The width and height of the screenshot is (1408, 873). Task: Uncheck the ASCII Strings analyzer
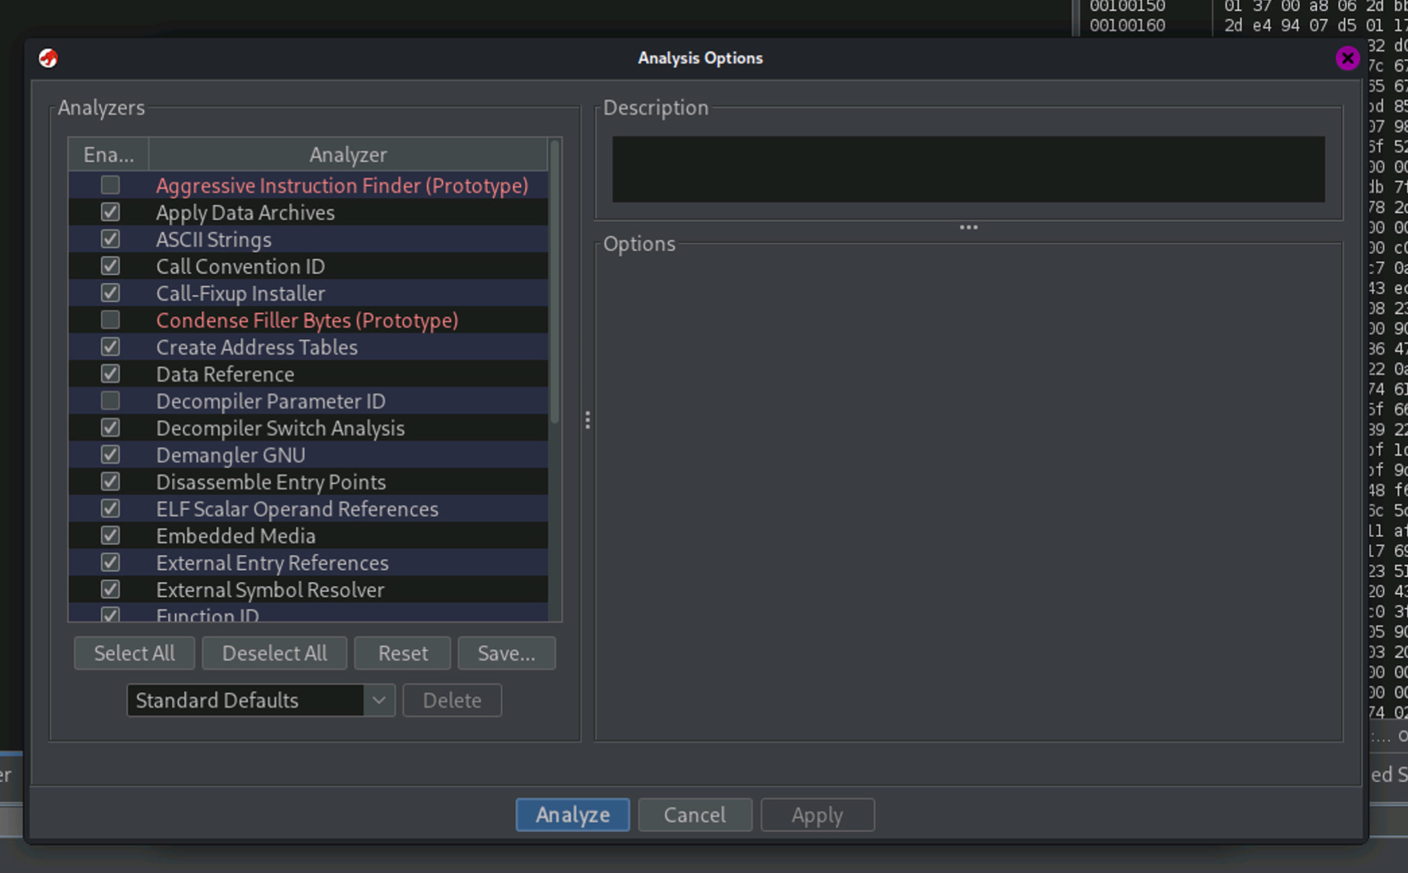(x=110, y=239)
